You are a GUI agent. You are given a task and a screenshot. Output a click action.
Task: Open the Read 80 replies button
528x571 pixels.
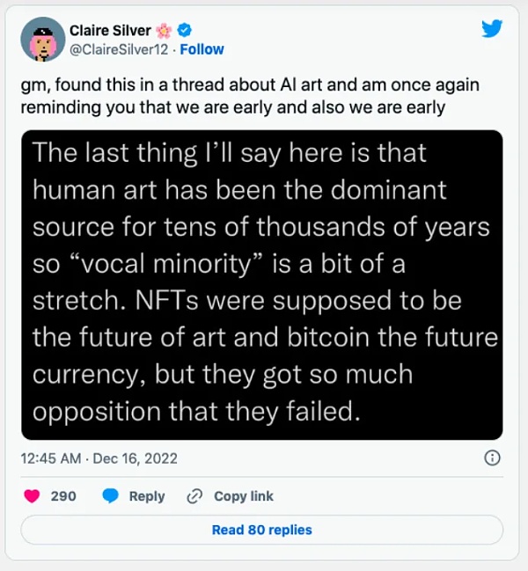pos(262,530)
